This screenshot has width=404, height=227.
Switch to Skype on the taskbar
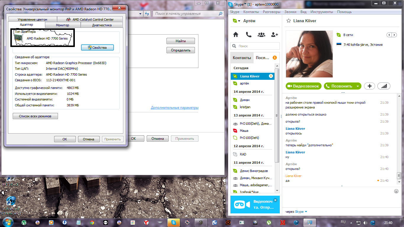173,223
